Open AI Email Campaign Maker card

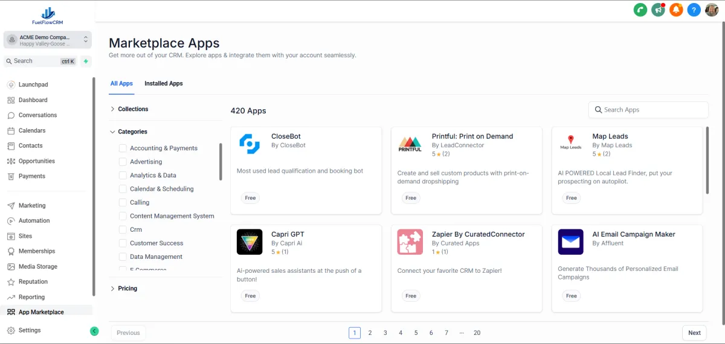(627, 269)
